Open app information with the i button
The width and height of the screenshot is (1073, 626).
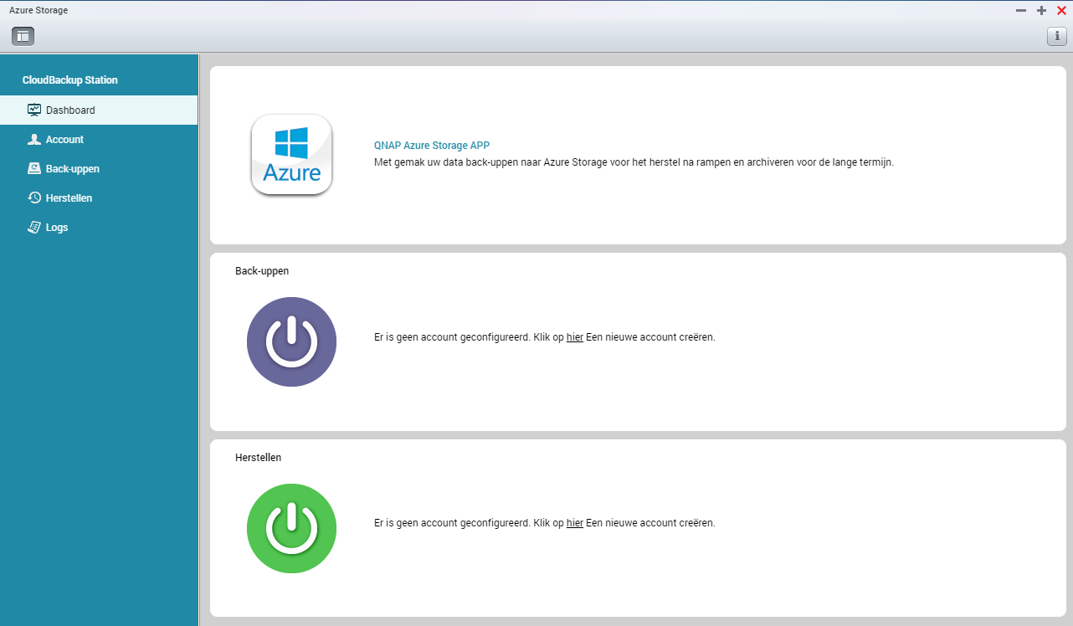pyautogui.click(x=1056, y=36)
